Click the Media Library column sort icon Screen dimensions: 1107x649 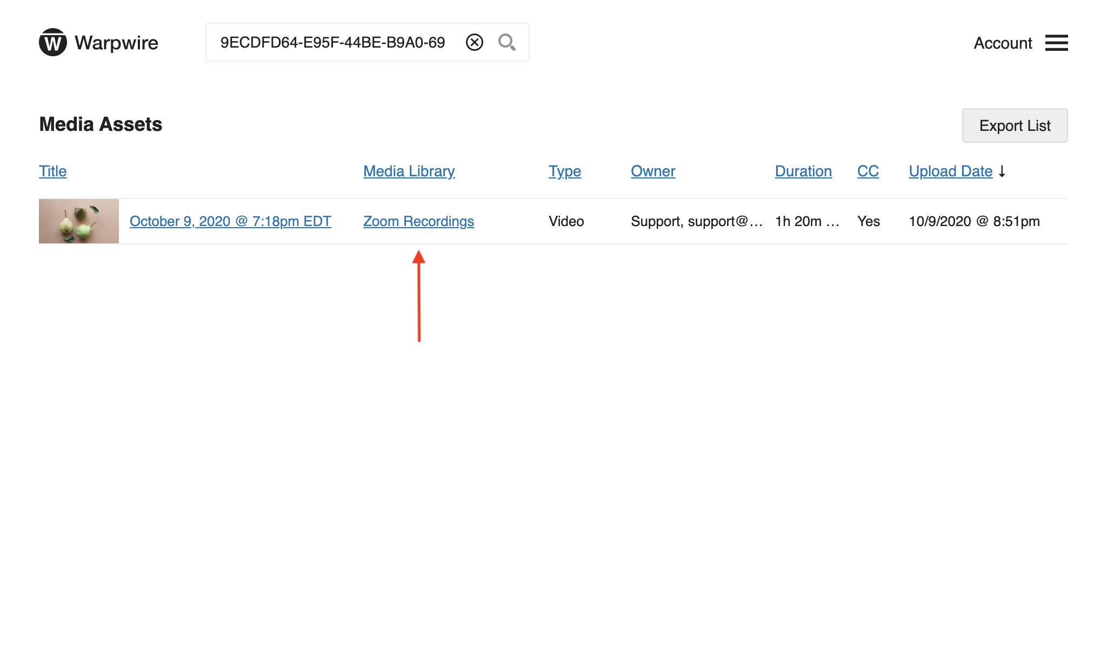coord(408,171)
